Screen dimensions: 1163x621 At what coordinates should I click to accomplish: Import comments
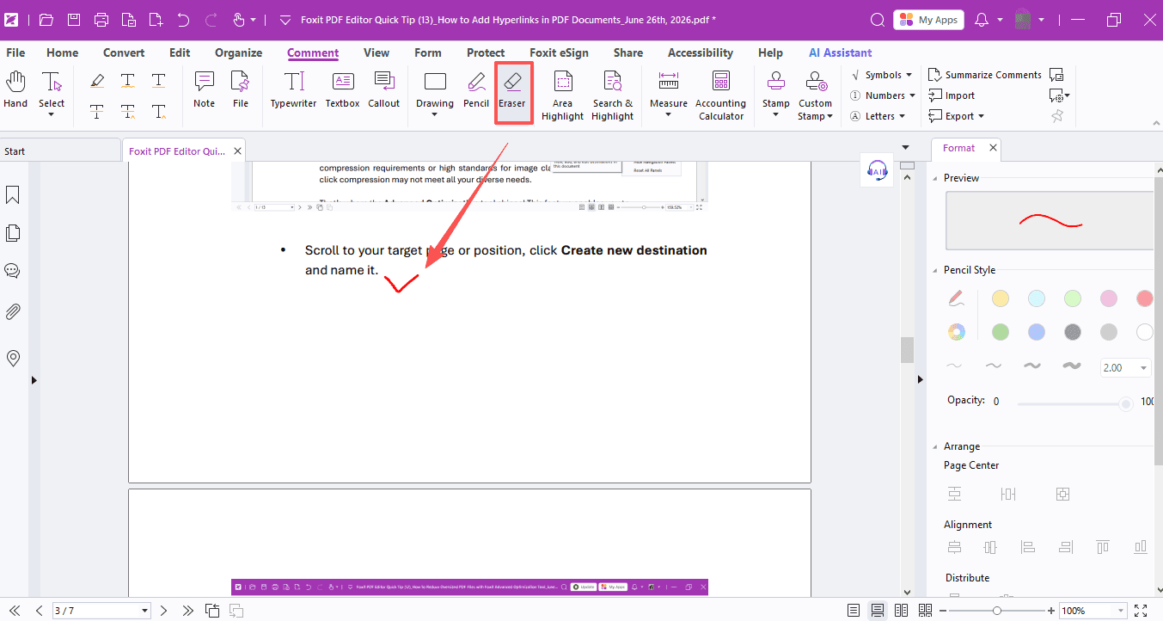pyautogui.click(x=952, y=95)
